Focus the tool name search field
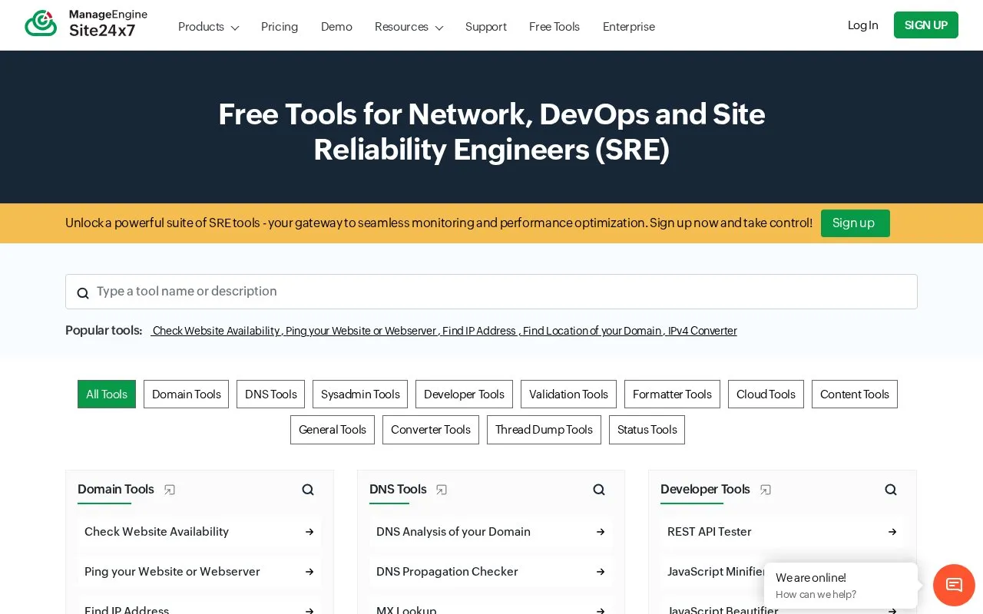The width and height of the screenshot is (983, 614). [491, 292]
